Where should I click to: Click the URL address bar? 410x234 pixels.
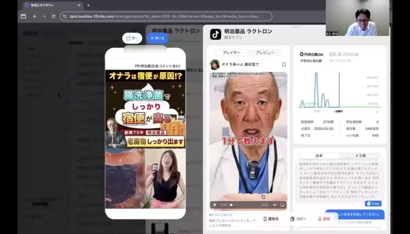tap(166, 16)
